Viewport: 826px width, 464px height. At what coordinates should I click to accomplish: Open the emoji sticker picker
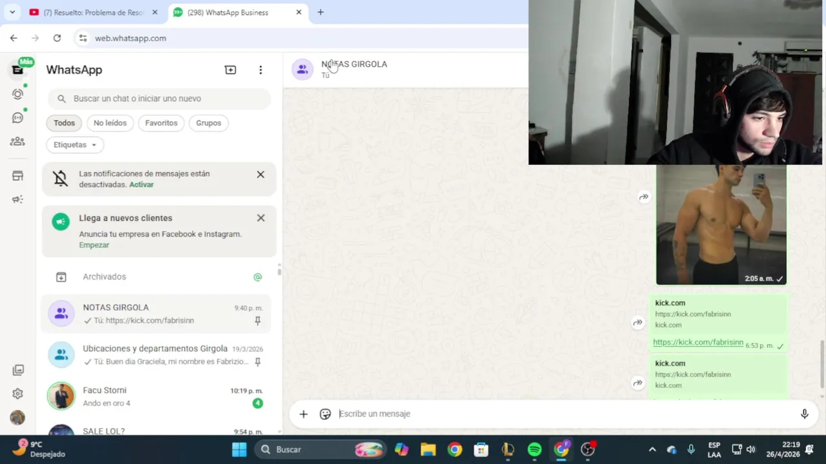point(325,414)
